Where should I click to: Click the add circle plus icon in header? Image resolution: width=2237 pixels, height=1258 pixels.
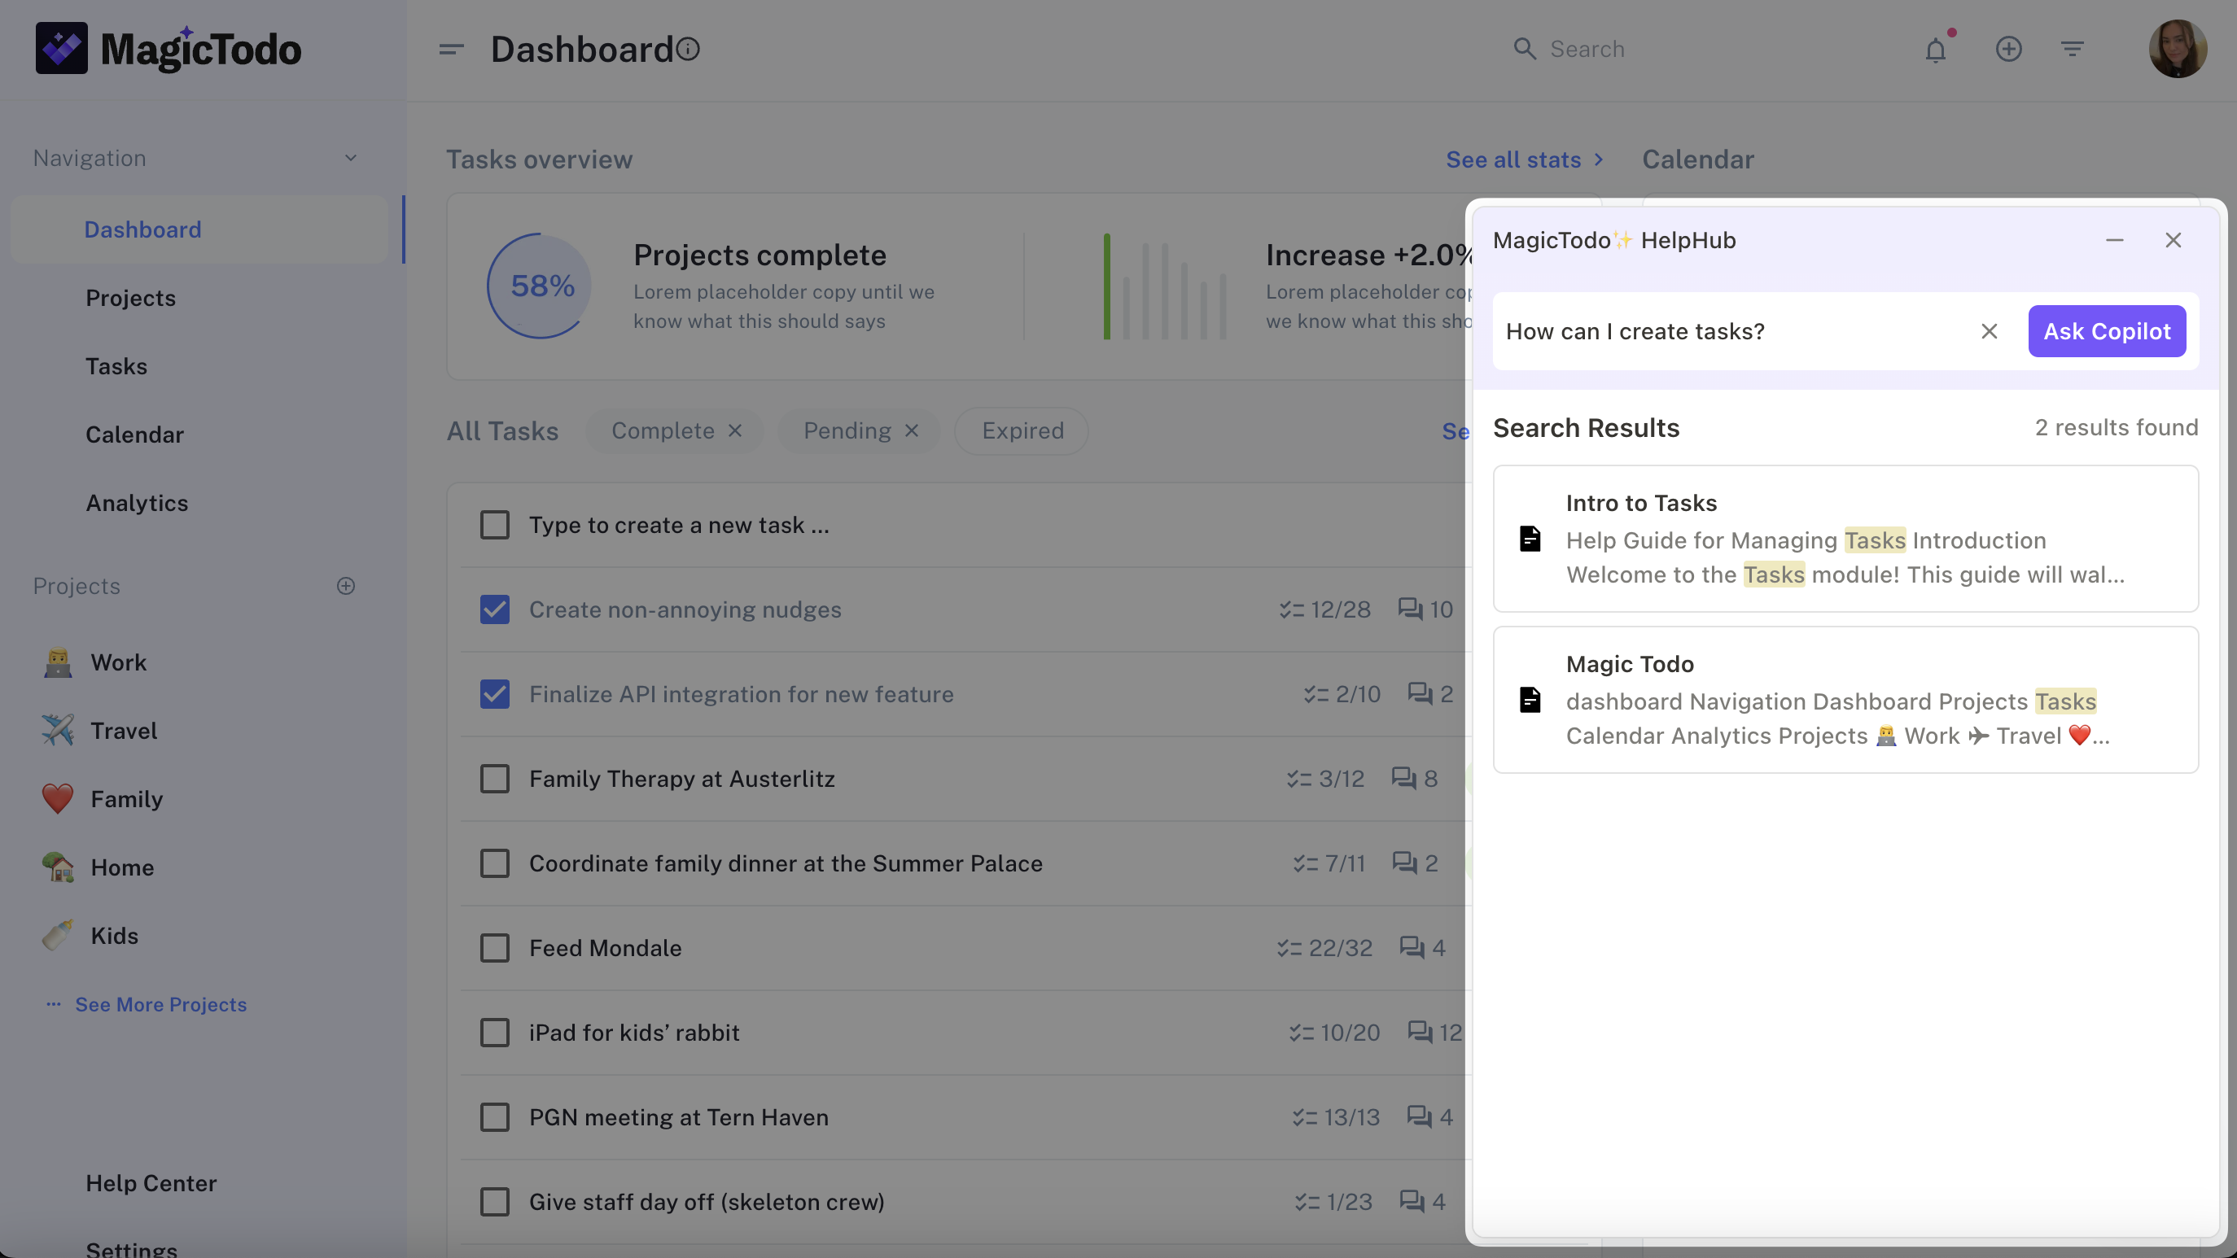[2007, 49]
